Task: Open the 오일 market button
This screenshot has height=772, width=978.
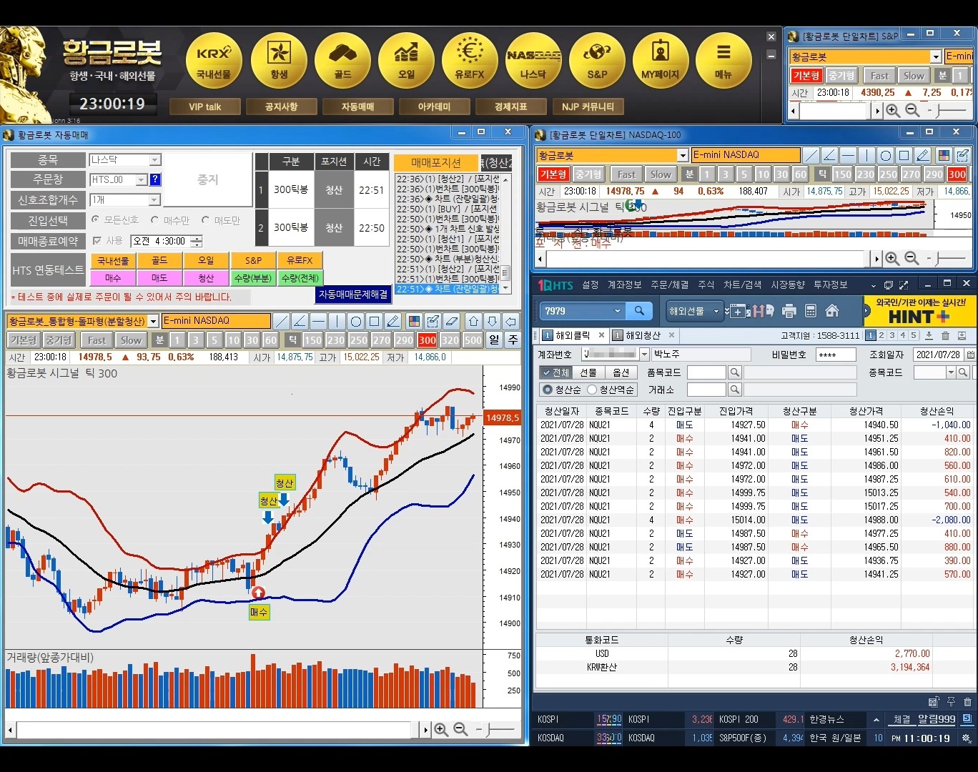Action: tap(406, 61)
